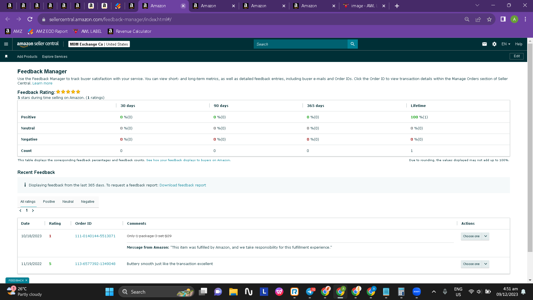Open the weather widget 26°C Partly cloudy

(24, 292)
